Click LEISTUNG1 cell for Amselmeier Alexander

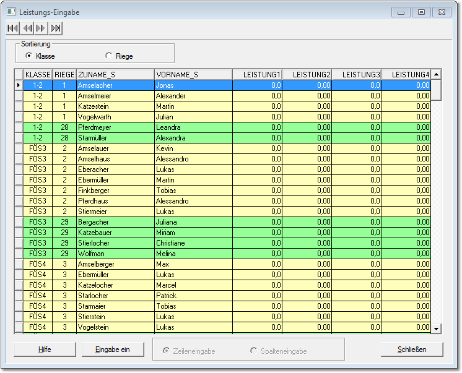pyautogui.click(x=257, y=96)
